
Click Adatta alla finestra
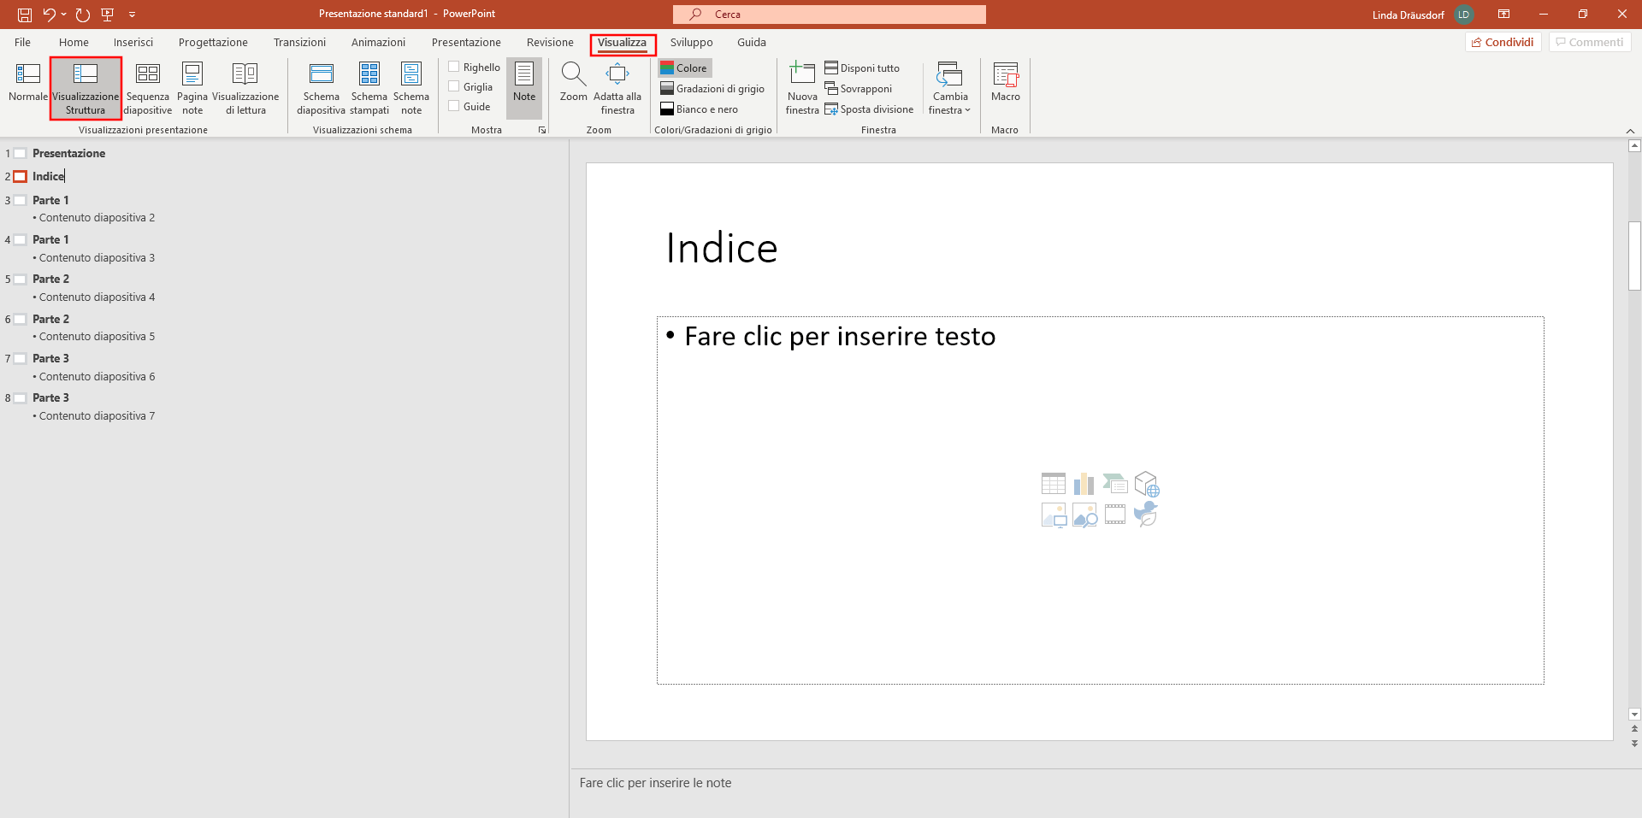tap(617, 89)
